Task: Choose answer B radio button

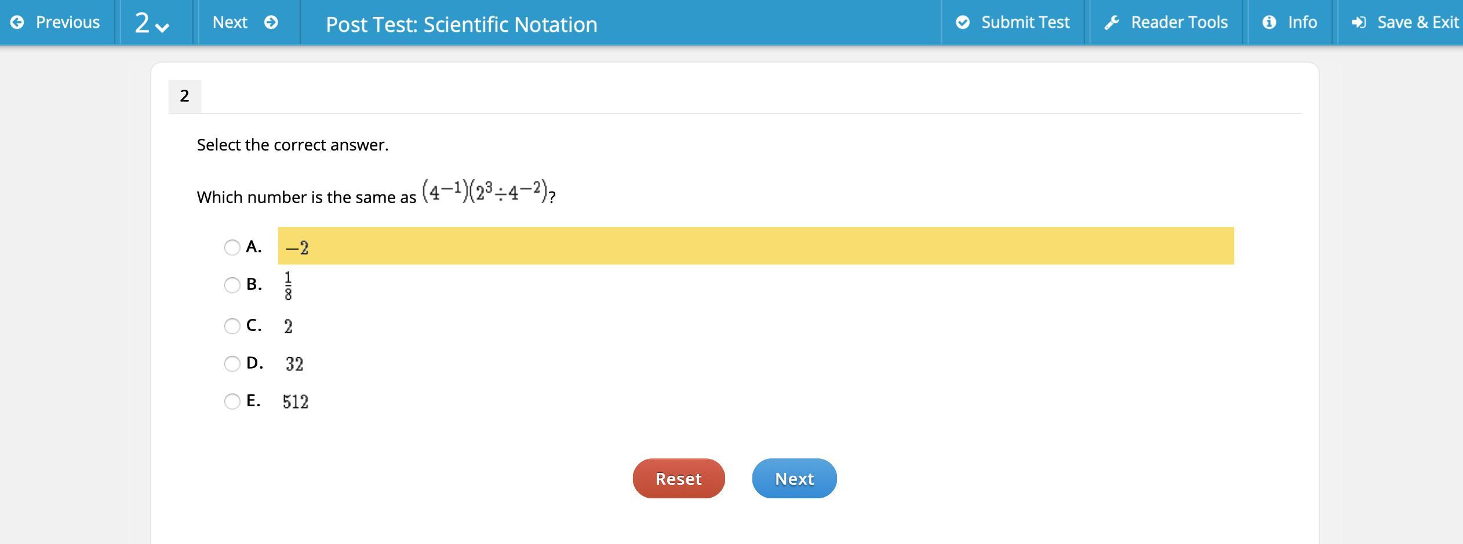Action: [x=232, y=285]
